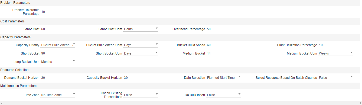The width and height of the screenshot is (362, 105).
Task: Expand Select Resource Based On Batch Cleanup
Action: point(336,78)
